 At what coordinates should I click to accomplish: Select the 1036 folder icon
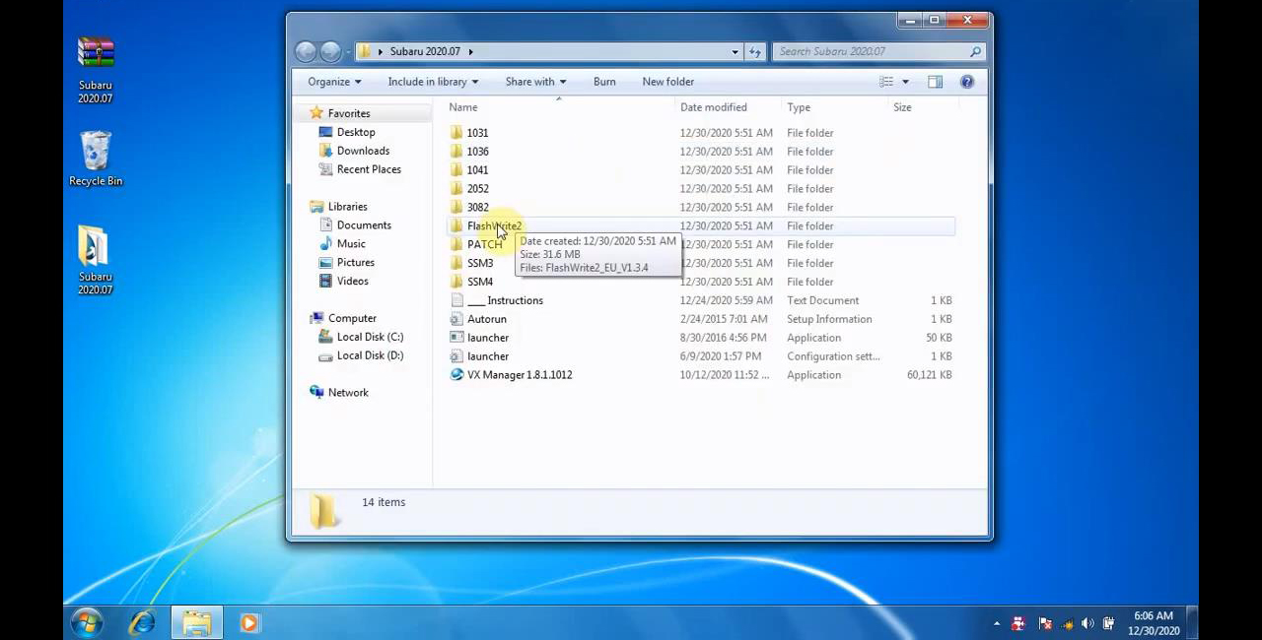(x=456, y=152)
